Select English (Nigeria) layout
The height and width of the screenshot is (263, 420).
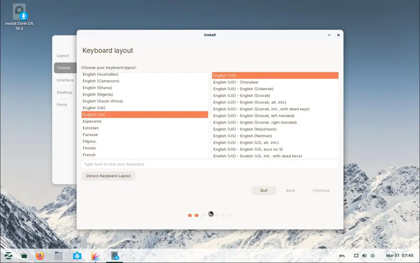click(x=145, y=94)
